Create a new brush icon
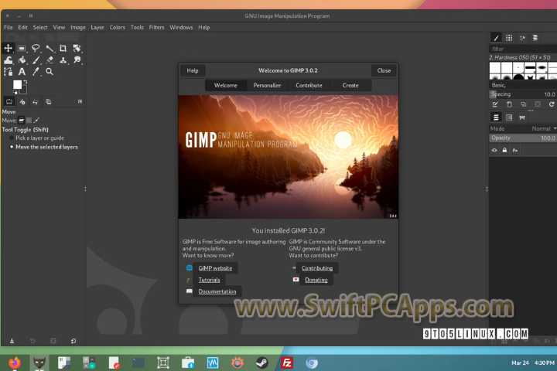The height and width of the screenshot is (371, 557). click(x=509, y=104)
